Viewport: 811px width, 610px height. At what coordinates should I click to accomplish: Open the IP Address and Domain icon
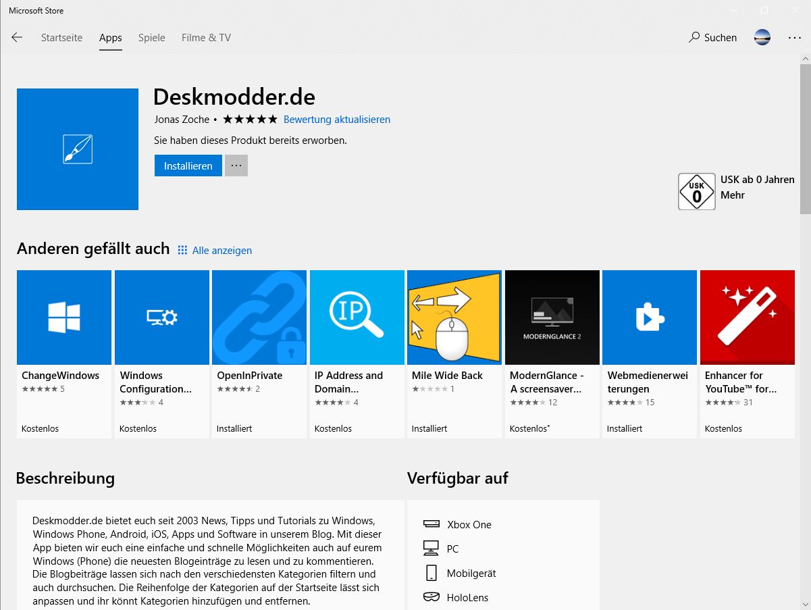(x=357, y=317)
